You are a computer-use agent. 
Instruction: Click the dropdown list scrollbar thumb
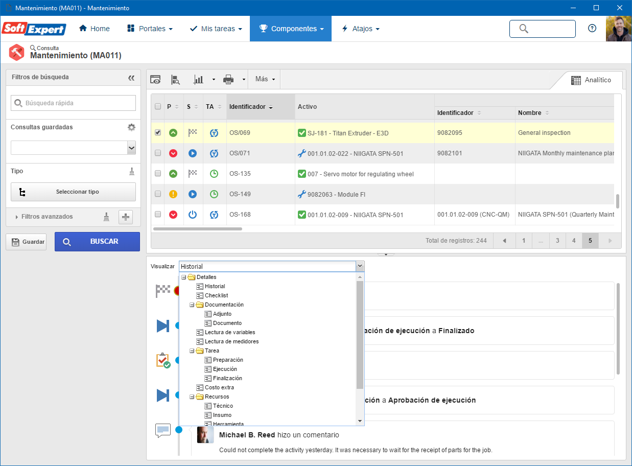[360, 335]
